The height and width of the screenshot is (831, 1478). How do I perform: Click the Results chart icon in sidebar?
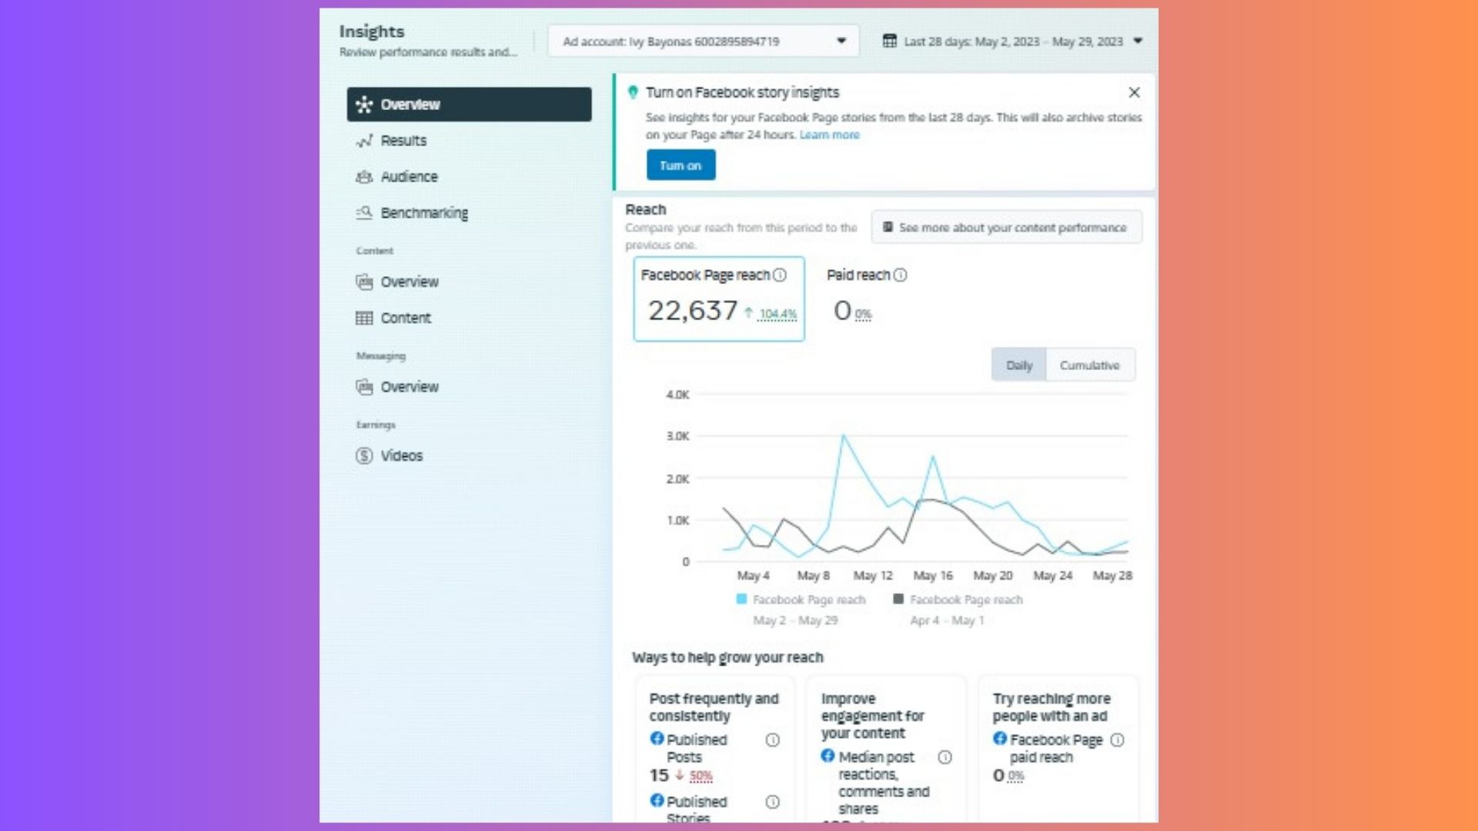pyautogui.click(x=364, y=141)
